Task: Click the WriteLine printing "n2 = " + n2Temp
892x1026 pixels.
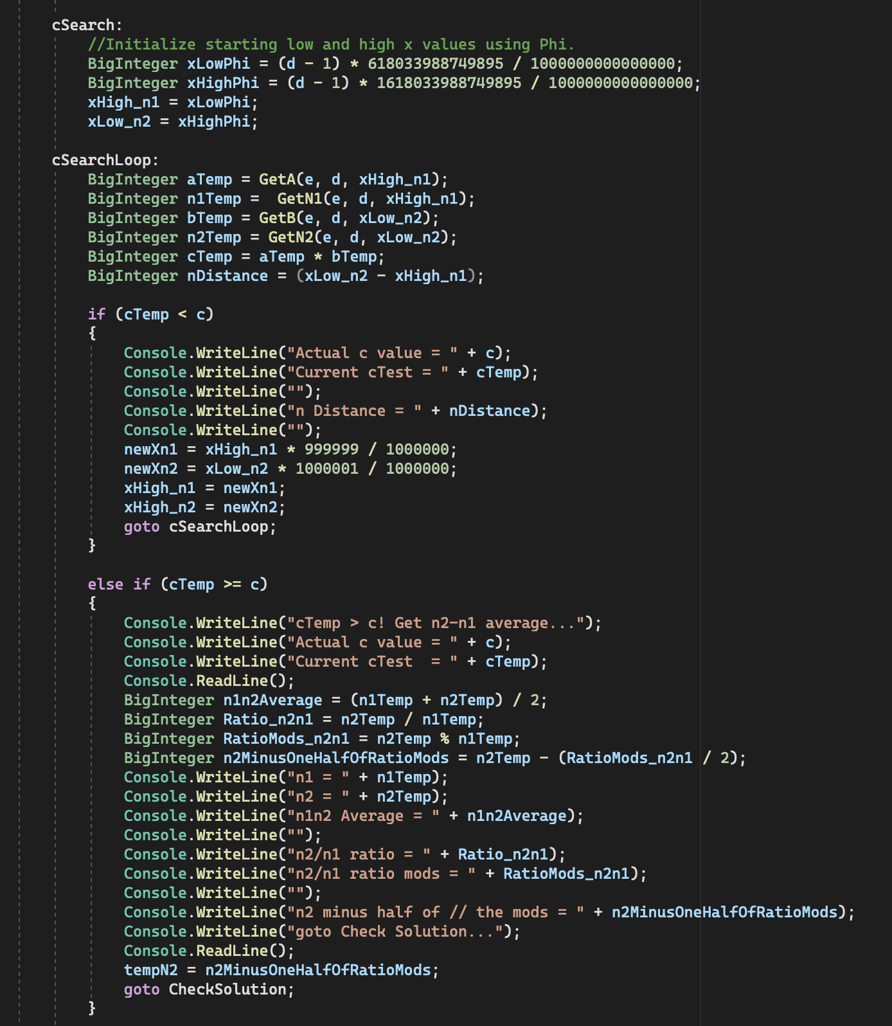Action: click(286, 797)
